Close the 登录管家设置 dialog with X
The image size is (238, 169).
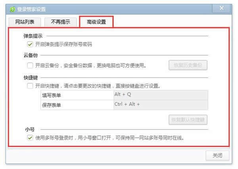pyautogui.click(x=221, y=8)
